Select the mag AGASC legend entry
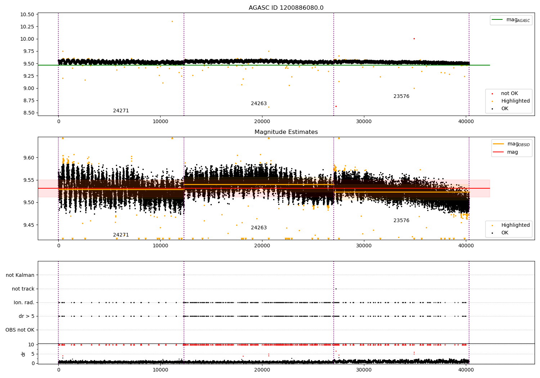 coord(511,20)
